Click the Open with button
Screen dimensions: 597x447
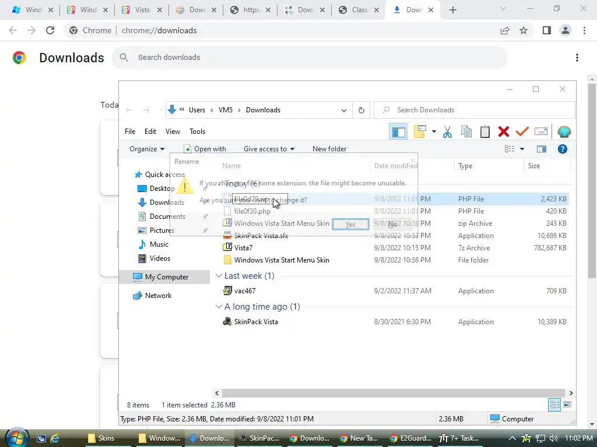205,149
